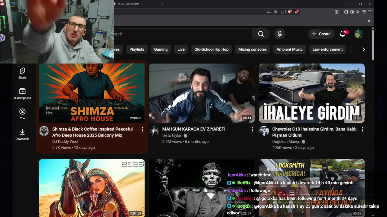Open the Brave Wallet icon
387x217 pixels.
pos(352,12)
